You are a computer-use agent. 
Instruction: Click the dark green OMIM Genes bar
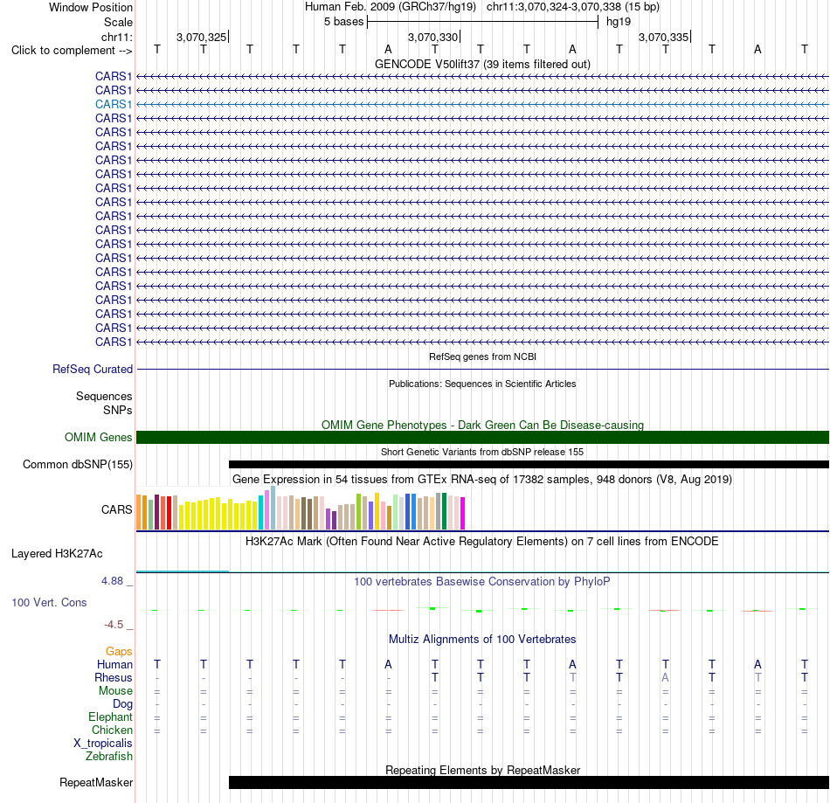tap(482, 437)
